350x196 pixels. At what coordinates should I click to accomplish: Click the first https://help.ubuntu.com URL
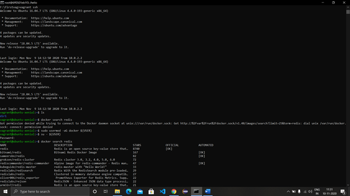(50, 18)
